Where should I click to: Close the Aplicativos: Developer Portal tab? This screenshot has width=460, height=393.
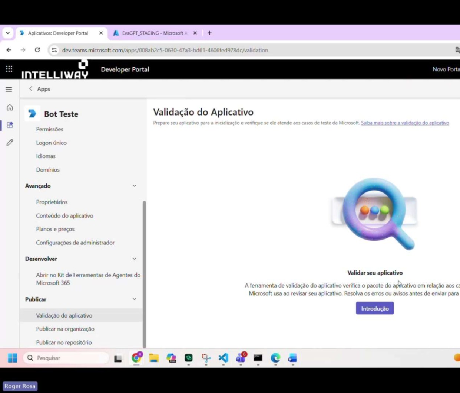101,33
